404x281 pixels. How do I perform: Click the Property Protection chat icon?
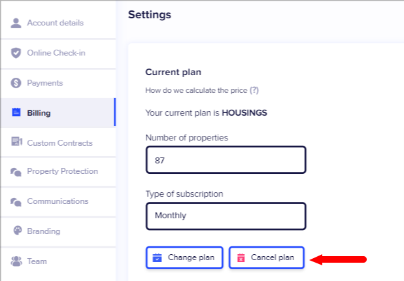16,172
